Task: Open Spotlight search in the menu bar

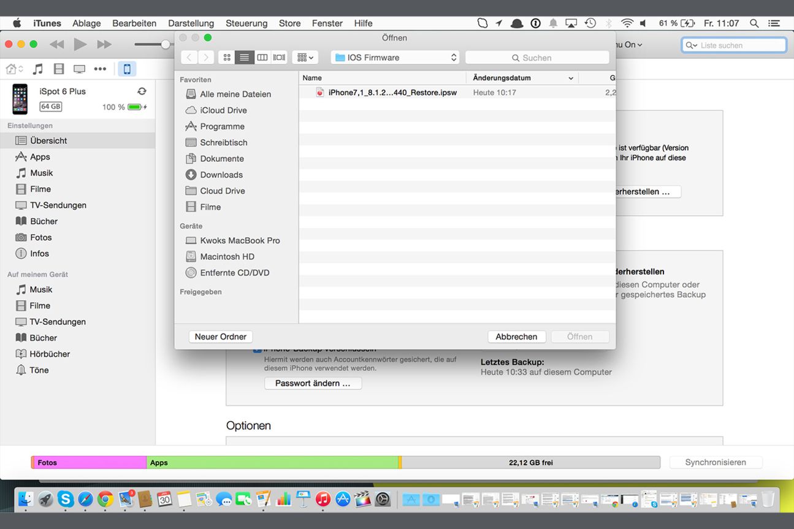Action: tap(754, 23)
